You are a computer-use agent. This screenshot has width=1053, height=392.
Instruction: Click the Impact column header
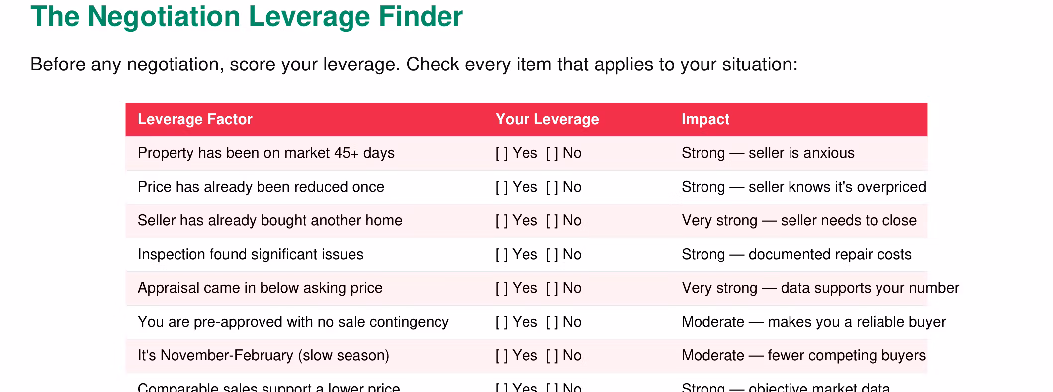point(705,119)
